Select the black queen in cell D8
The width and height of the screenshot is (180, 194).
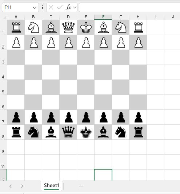pyautogui.click(x=68, y=132)
